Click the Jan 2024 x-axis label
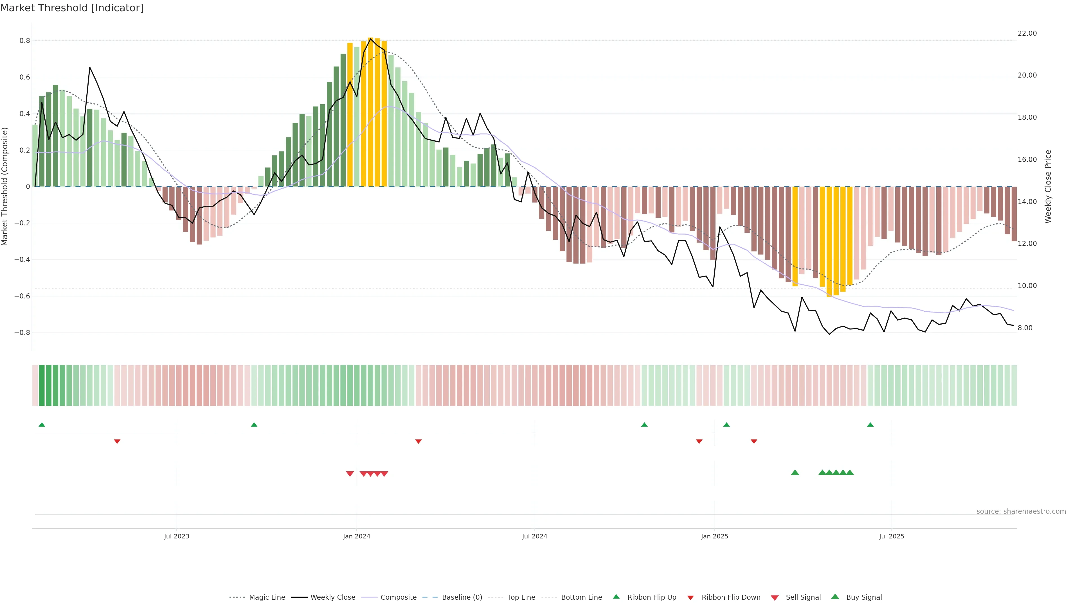Image resolution: width=1080 pixels, height=607 pixels. tap(356, 536)
